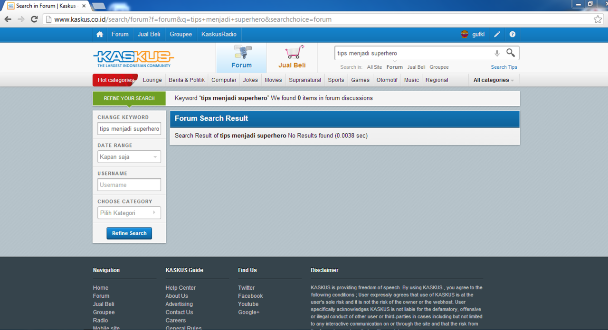Open the gufkl username menu

pyautogui.click(x=478, y=34)
